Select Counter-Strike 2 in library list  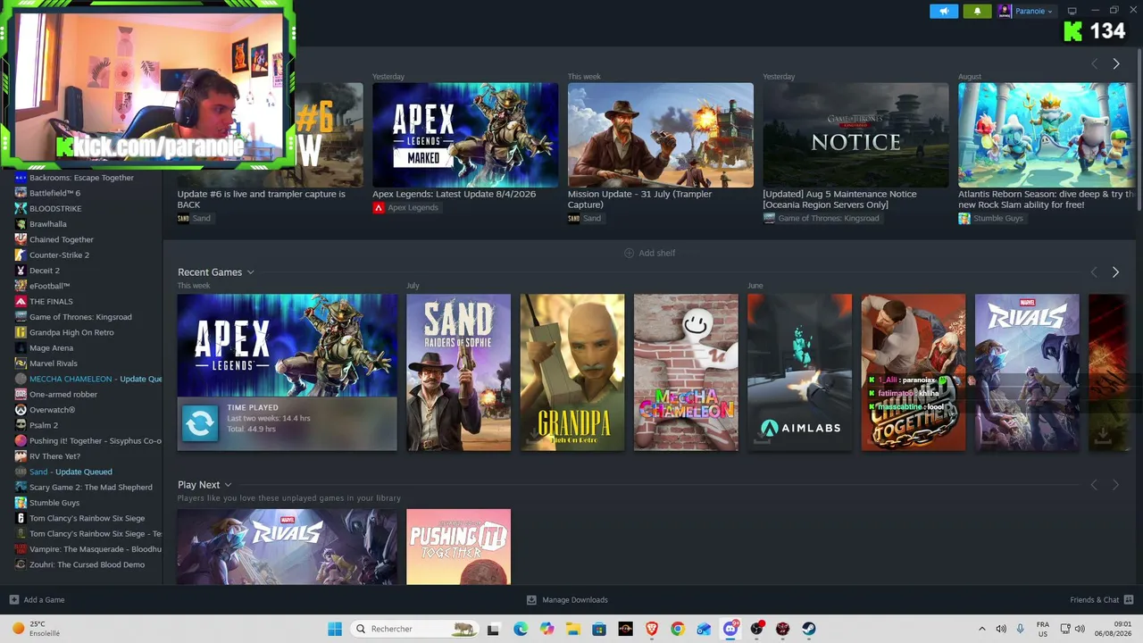[59, 255]
